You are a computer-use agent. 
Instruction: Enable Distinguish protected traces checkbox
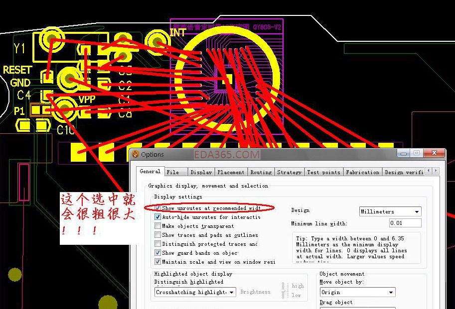coord(157,244)
